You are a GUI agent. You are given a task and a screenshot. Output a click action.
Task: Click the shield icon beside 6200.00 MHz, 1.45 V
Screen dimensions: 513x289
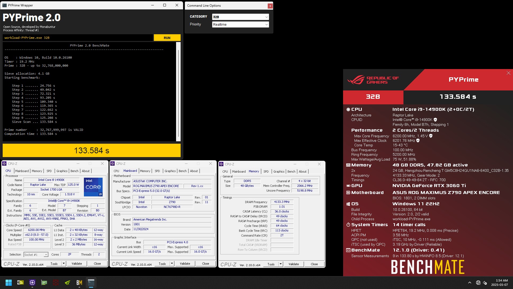431,136
